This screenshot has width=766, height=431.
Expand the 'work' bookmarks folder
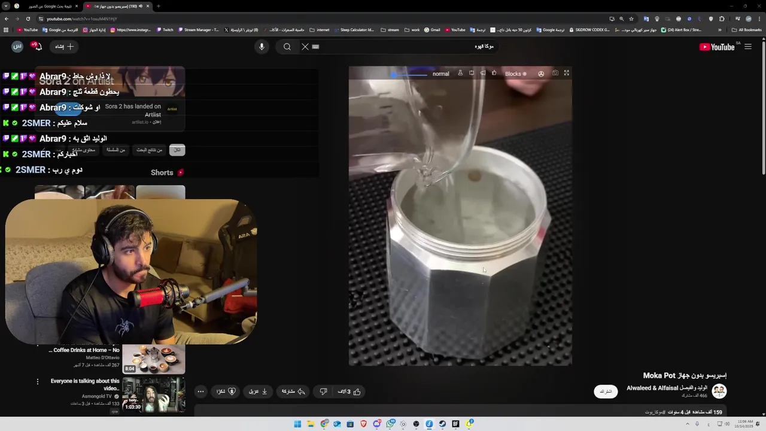[412, 29]
